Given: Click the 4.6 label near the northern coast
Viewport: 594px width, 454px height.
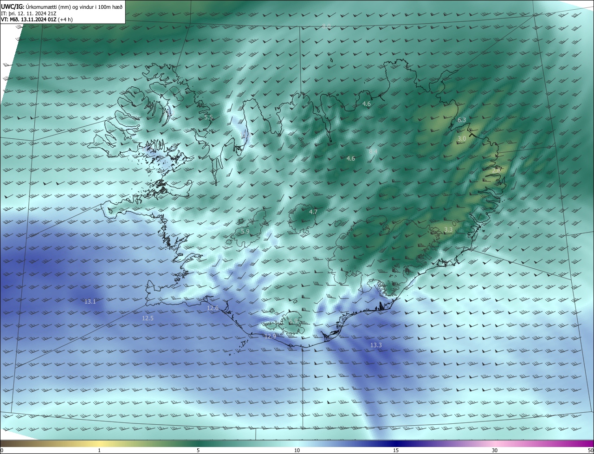Looking at the screenshot, I should point(366,104).
